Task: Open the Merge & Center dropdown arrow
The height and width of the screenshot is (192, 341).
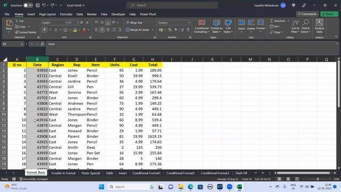Action: point(152,30)
